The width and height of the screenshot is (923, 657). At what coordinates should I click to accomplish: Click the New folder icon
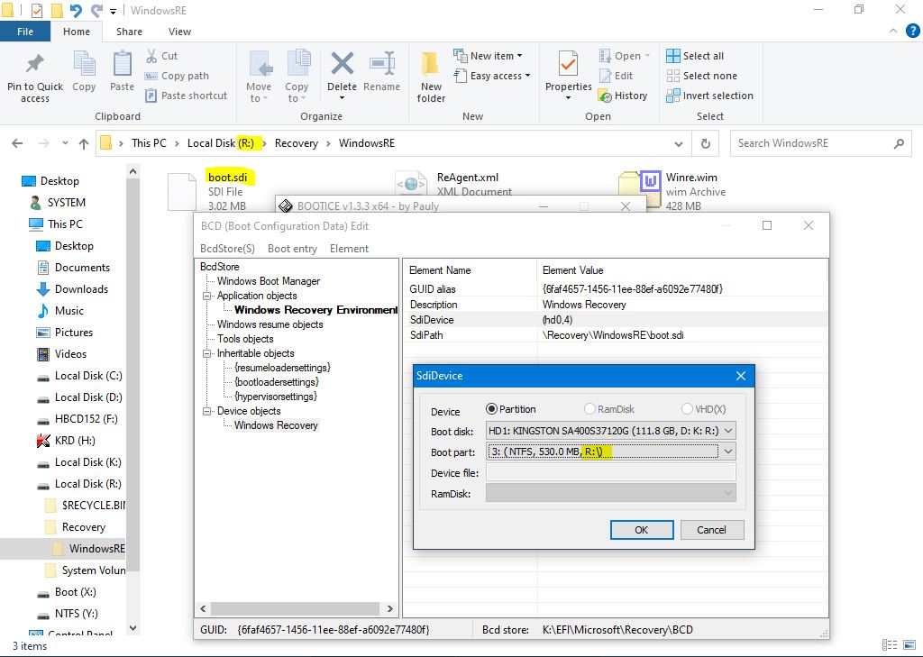(431, 67)
